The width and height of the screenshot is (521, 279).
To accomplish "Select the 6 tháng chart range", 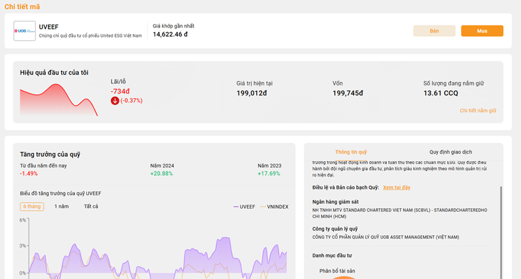I will click(x=32, y=206).
